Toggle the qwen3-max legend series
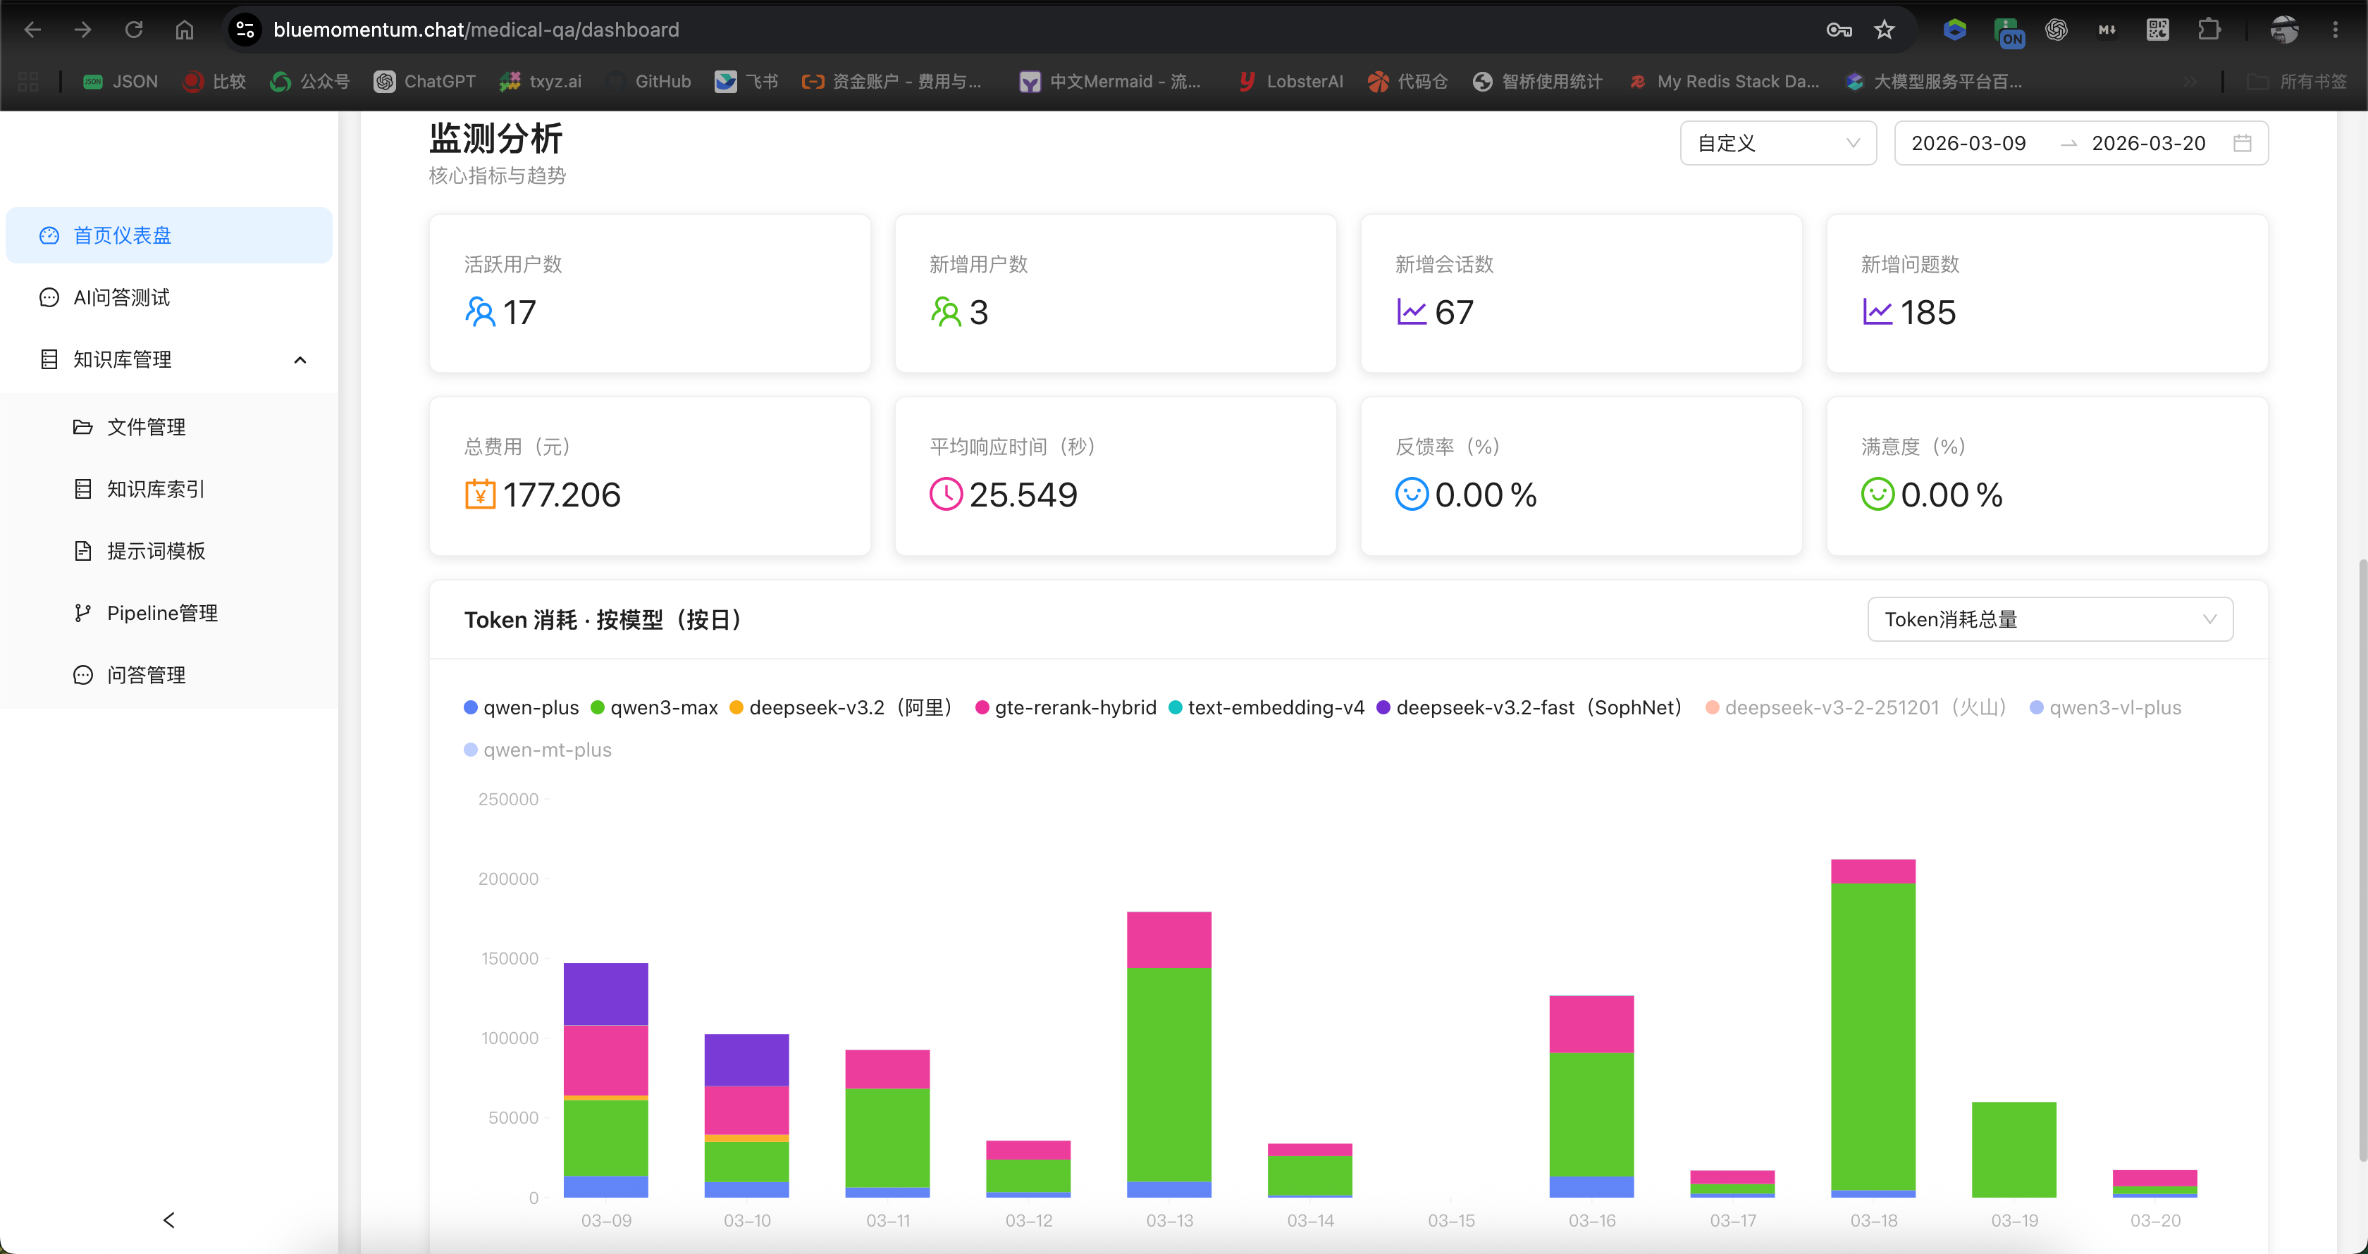The width and height of the screenshot is (2368, 1254). 655,707
